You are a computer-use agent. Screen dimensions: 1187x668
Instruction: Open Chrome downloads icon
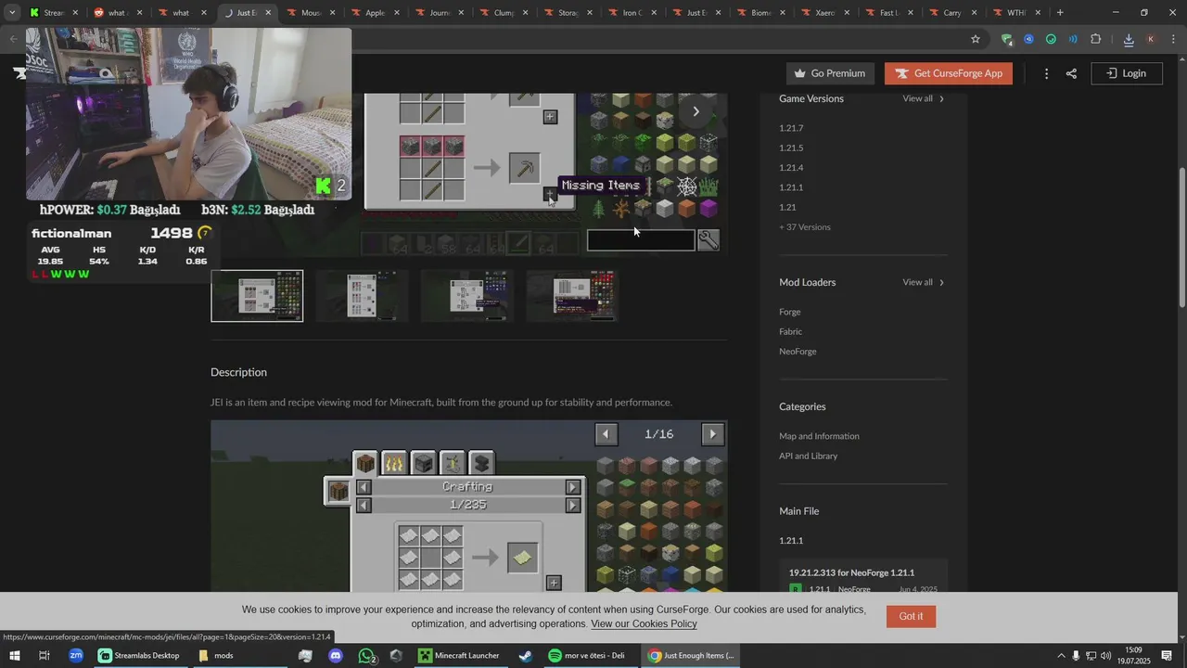pyautogui.click(x=1129, y=39)
